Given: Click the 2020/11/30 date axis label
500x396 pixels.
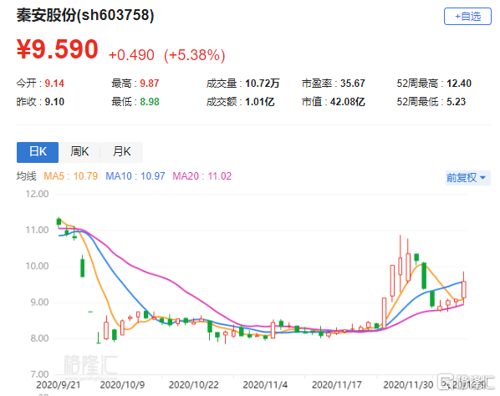Looking at the screenshot, I should [x=408, y=385].
